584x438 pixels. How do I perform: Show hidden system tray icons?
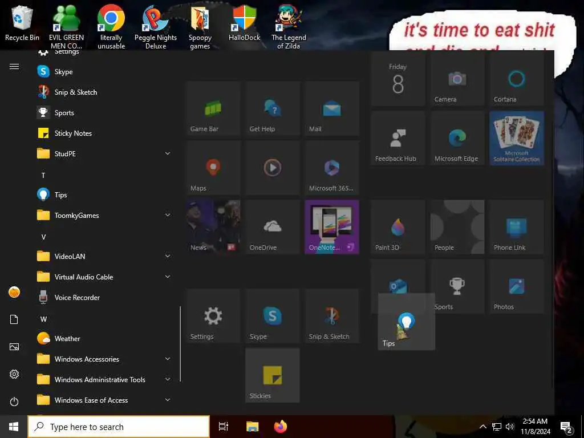tap(482, 427)
